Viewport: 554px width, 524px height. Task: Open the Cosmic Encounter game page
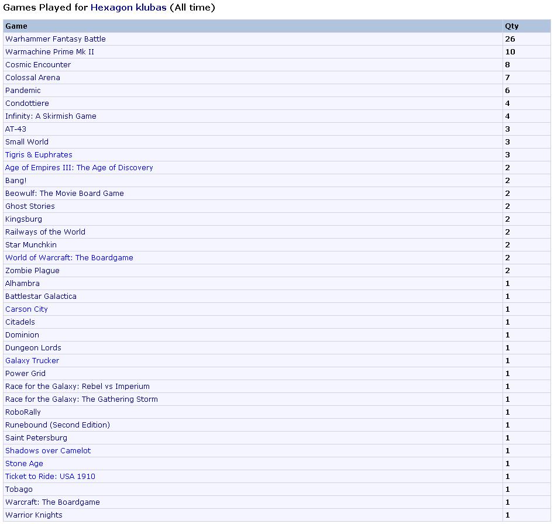(38, 65)
